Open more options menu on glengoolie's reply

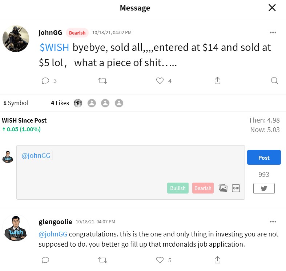[273, 222]
